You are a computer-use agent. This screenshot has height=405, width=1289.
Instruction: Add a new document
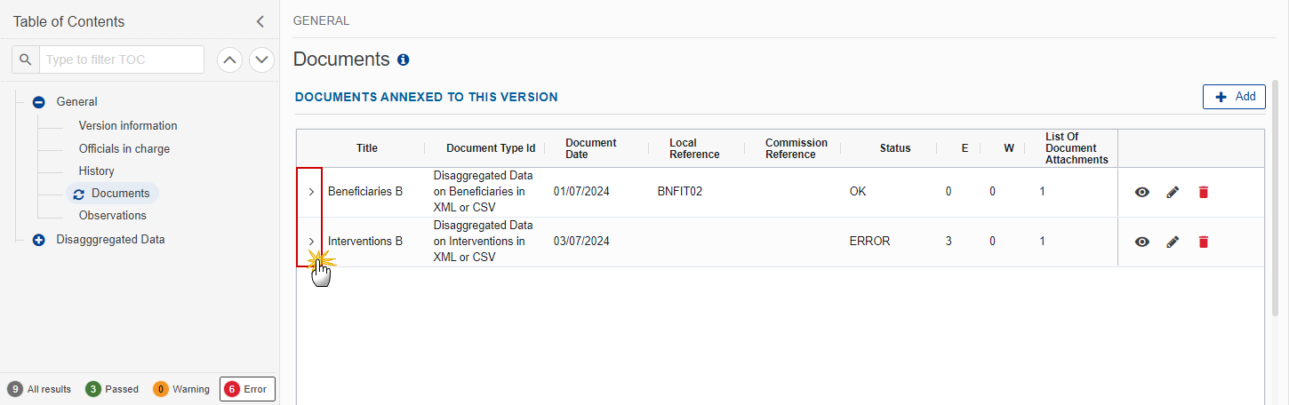point(1234,97)
